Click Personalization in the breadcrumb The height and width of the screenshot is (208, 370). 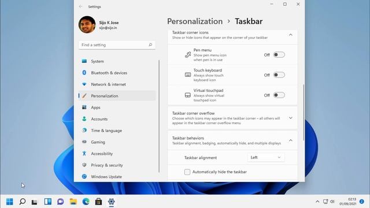(195, 21)
